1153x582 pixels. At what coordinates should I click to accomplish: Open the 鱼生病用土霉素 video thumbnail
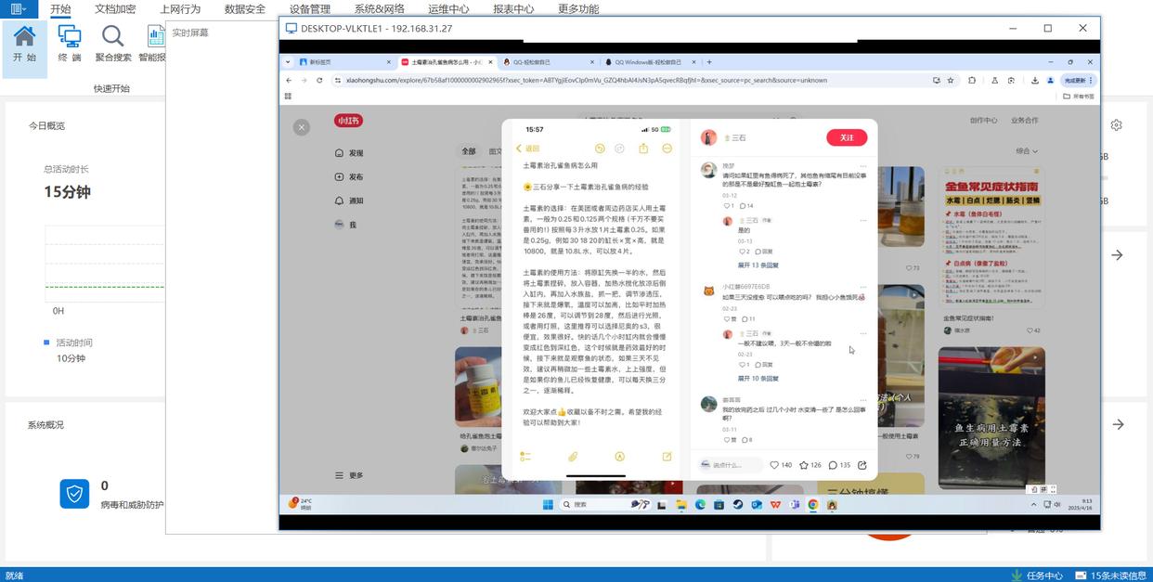991,418
